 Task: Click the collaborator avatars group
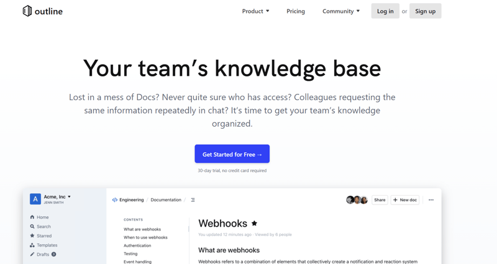click(357, 200)
